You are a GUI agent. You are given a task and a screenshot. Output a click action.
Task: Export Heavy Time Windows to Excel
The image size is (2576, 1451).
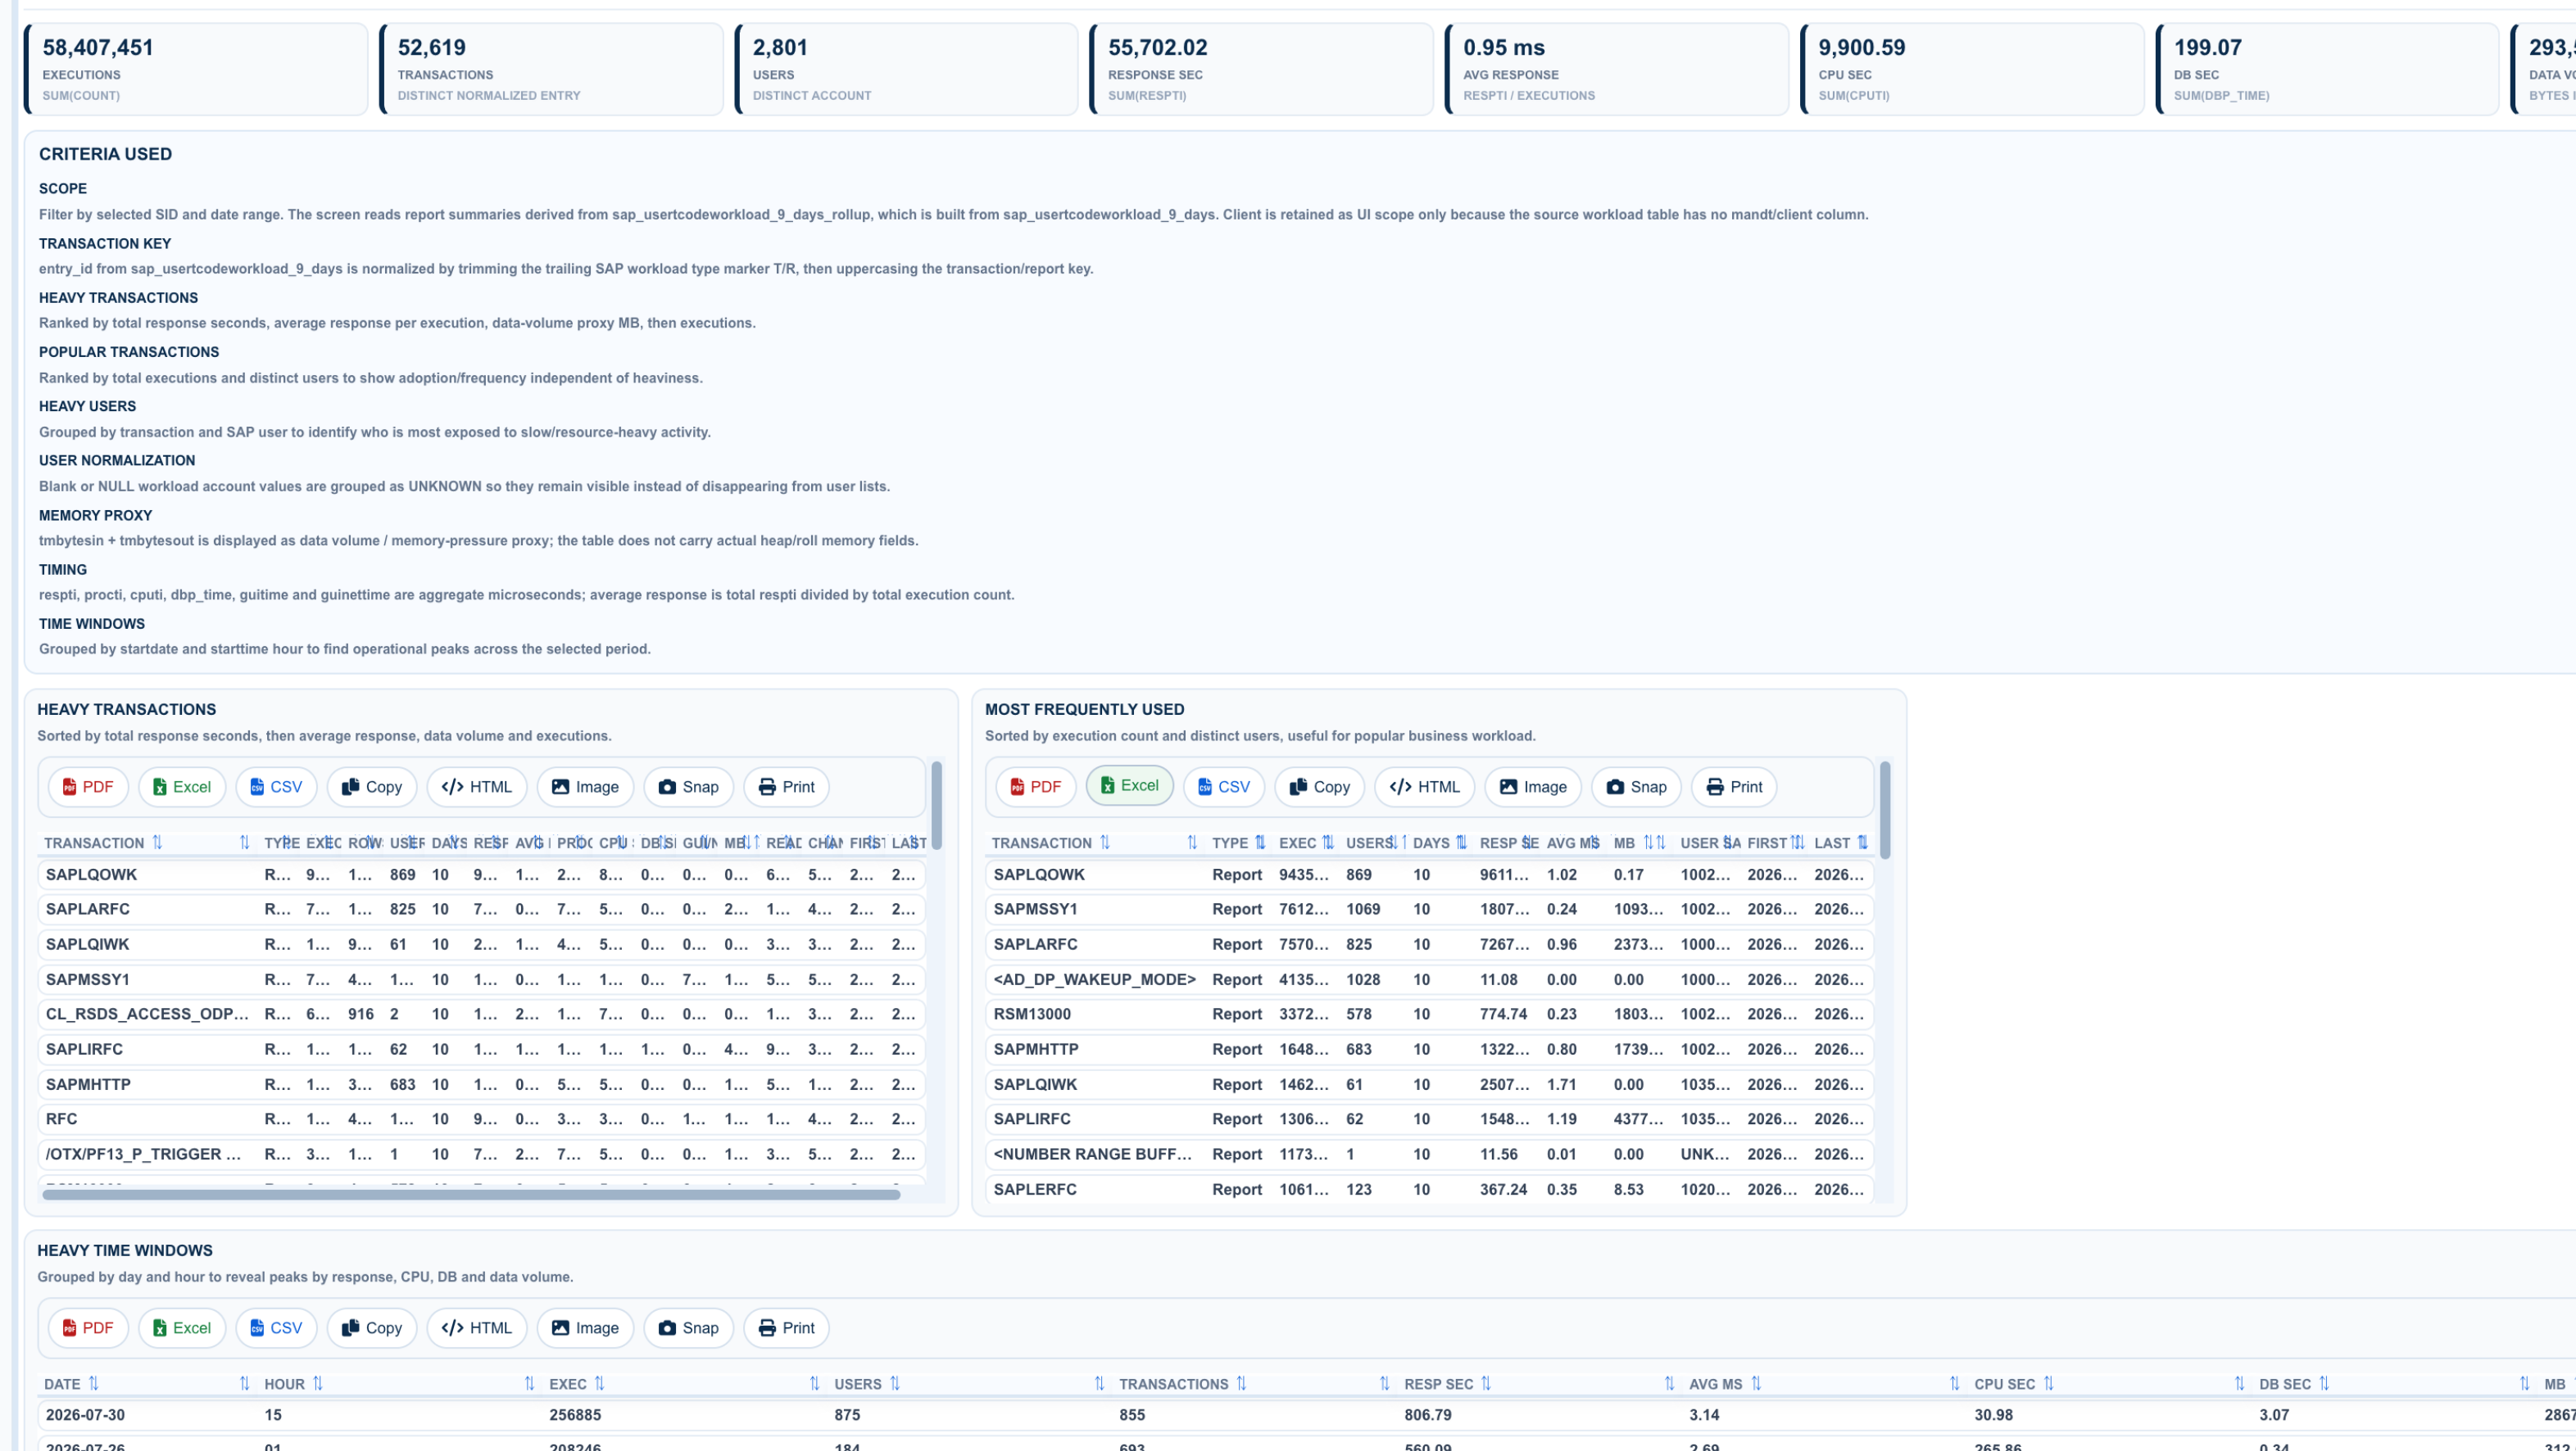tap(182, 1327)
